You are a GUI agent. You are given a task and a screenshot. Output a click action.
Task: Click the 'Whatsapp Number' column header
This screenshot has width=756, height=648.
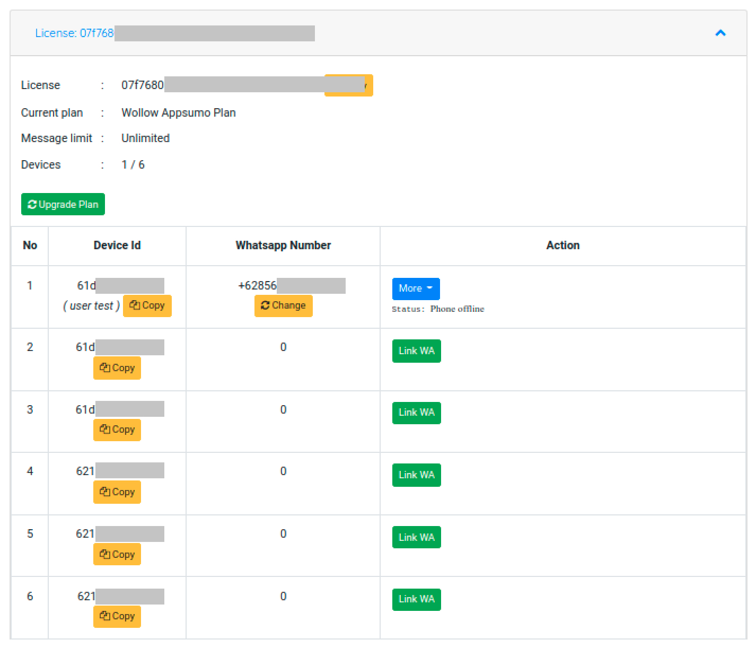(283, 245)
